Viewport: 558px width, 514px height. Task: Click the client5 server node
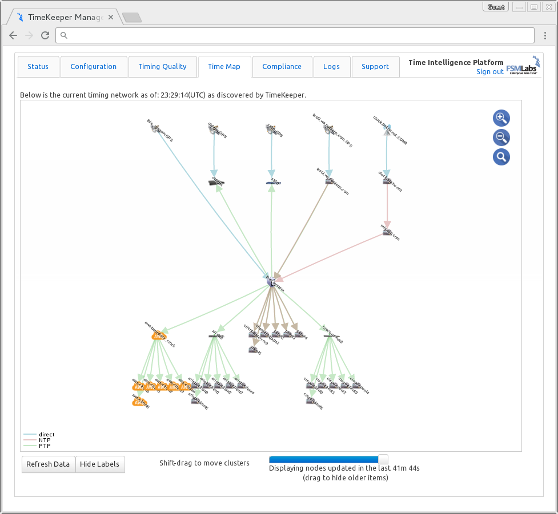point(254,350)
